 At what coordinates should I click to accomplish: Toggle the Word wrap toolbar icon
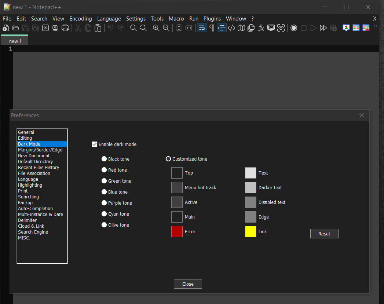(202, 28)
